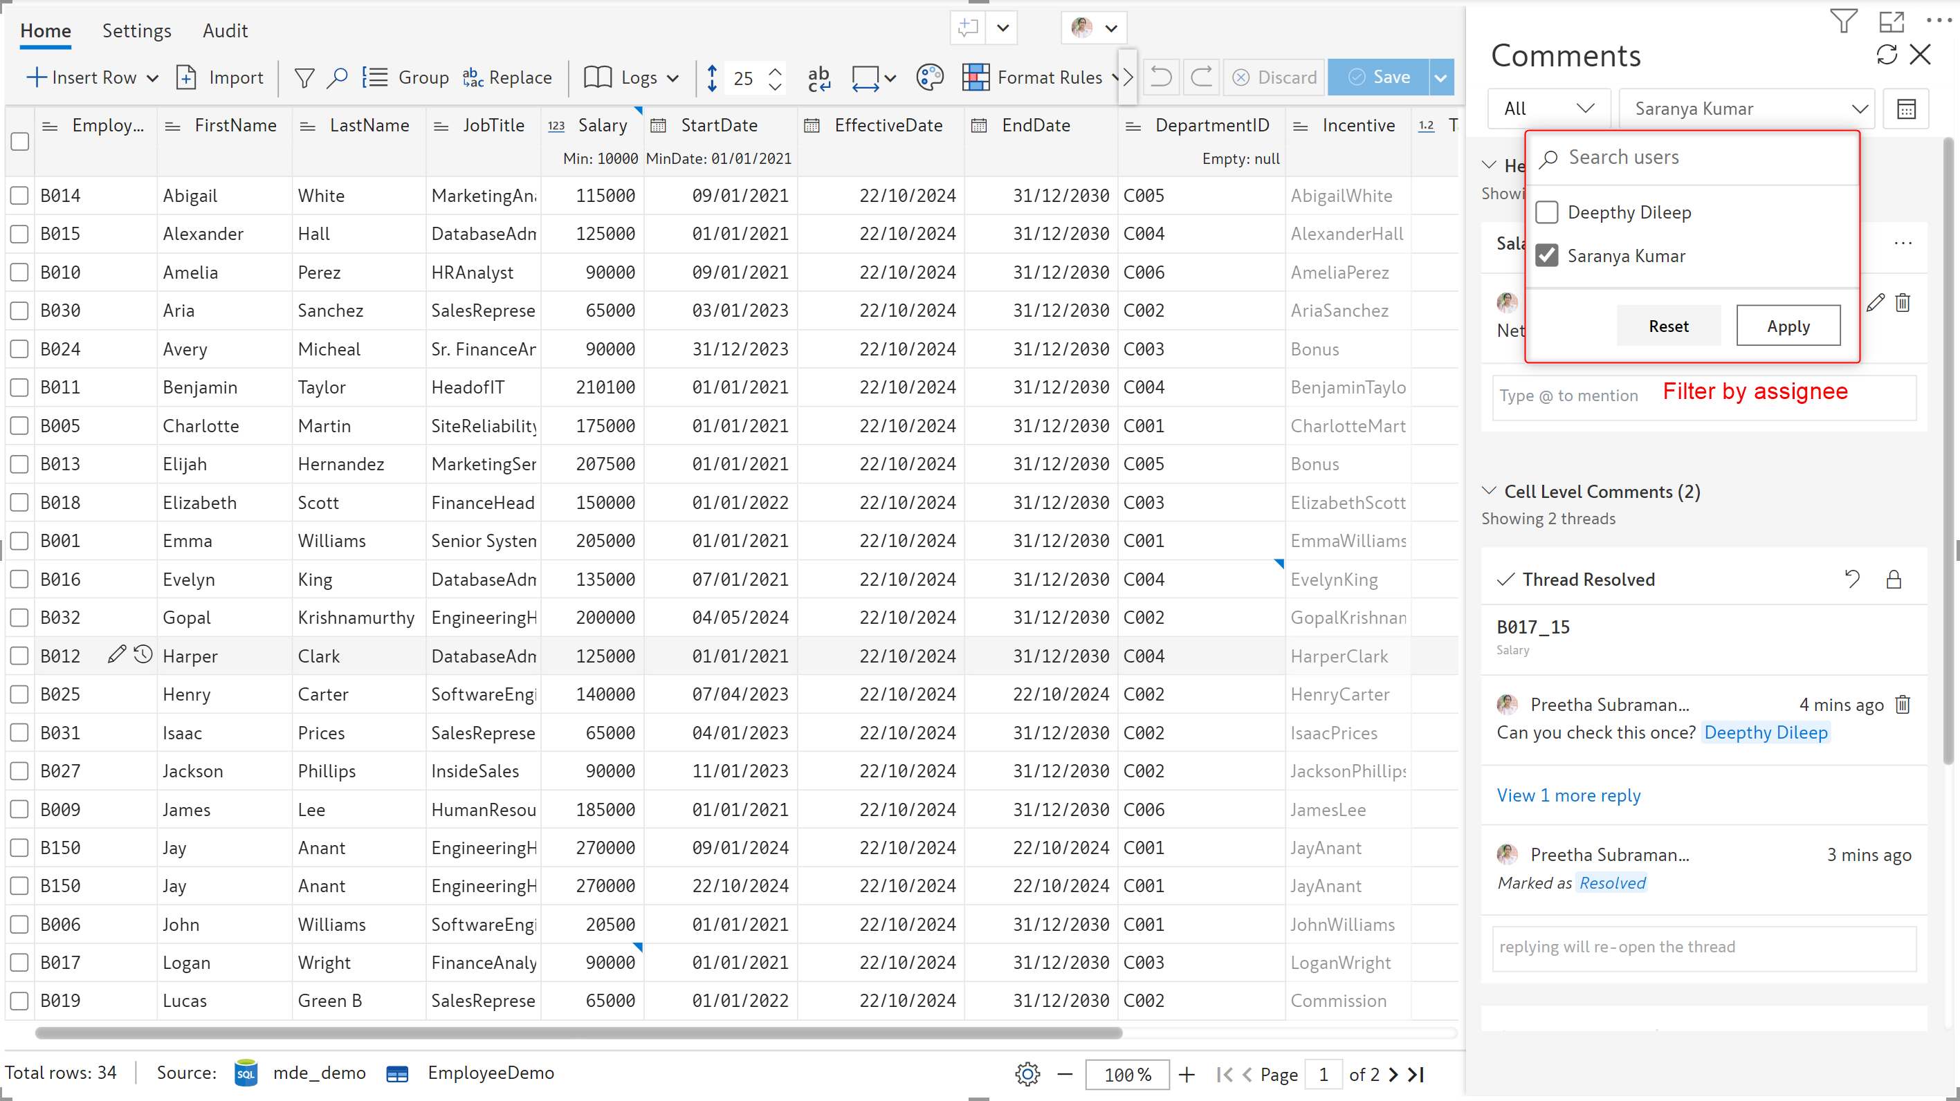Click the lock icon on resolved thread
This screenshot has height=1101, width=1960.
pyautogui.click(x=1894, y=580)
